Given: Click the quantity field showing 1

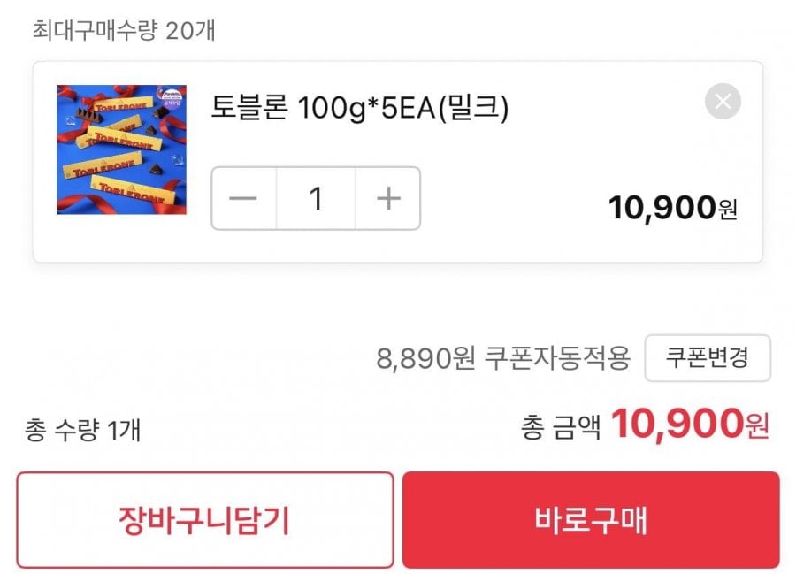Looking at the screenshot, I should click(x=316, y=198).
